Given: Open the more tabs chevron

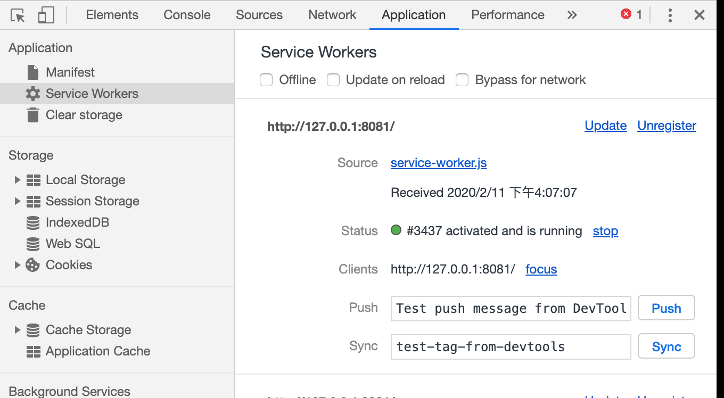Looking at the screenshot, I should click(x=572, y=15).
